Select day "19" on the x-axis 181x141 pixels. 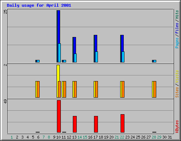point(106,137)
